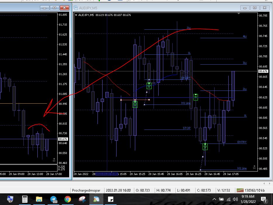Click the Prochargedmopar profile in status bar

pyautogui.click(x=86, y=190)
